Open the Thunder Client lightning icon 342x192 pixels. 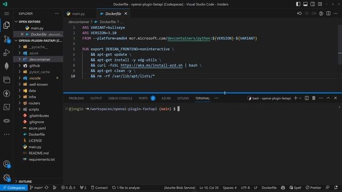coord(6,93)
